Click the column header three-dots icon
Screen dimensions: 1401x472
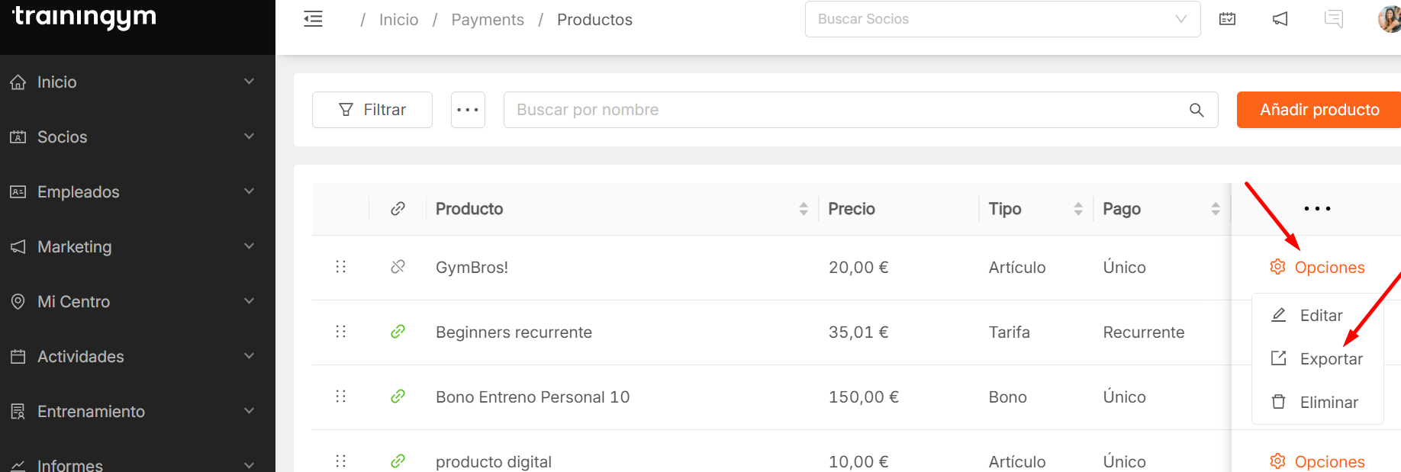pyautogui.click(x=1316, y=208)
